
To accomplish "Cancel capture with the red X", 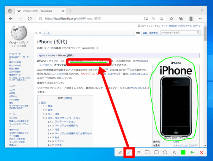I will click(x=201, y=152).
